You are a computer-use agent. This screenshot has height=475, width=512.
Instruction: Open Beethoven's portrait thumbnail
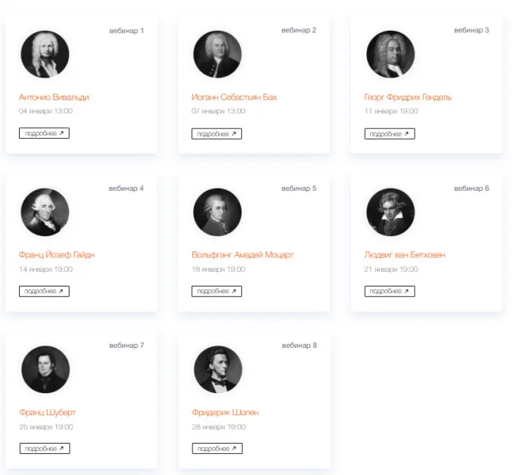pos(390,212)
